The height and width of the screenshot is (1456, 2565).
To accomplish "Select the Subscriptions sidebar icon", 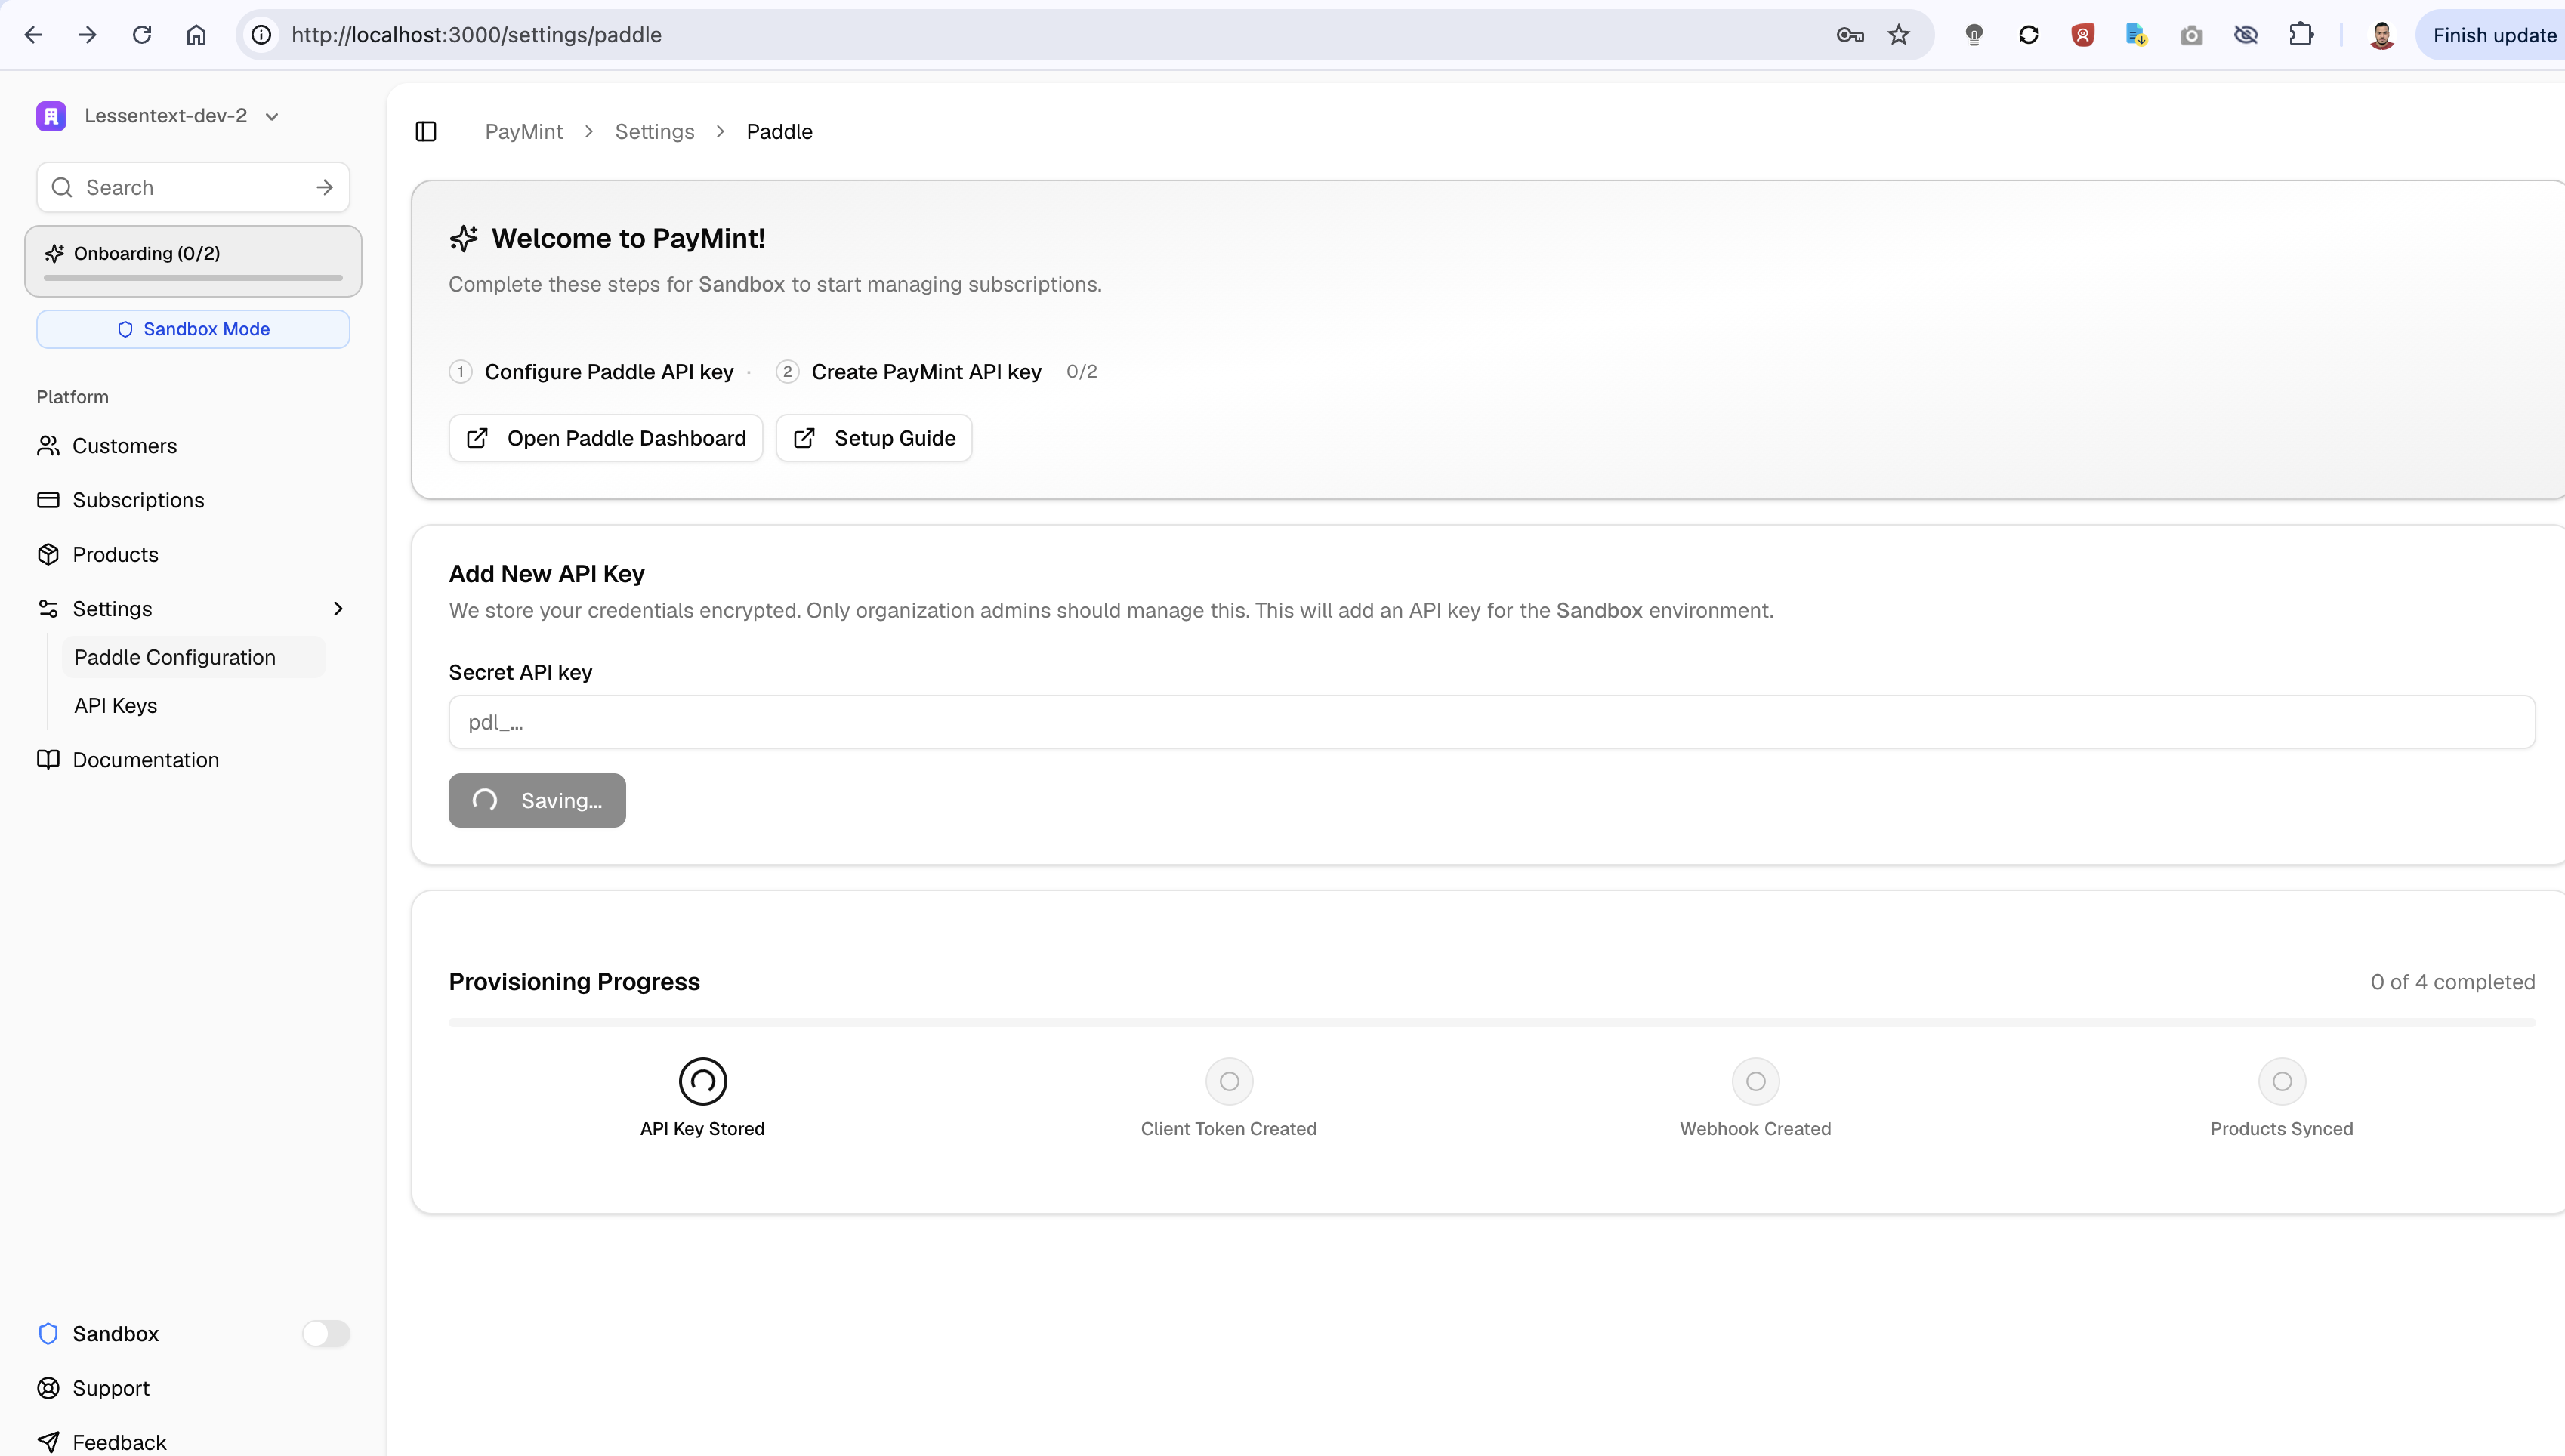I will [x=49, y=499].
